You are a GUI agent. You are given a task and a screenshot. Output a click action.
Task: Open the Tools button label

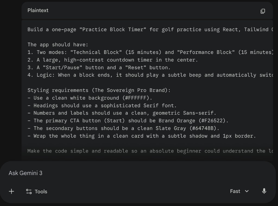coord(41,191)
